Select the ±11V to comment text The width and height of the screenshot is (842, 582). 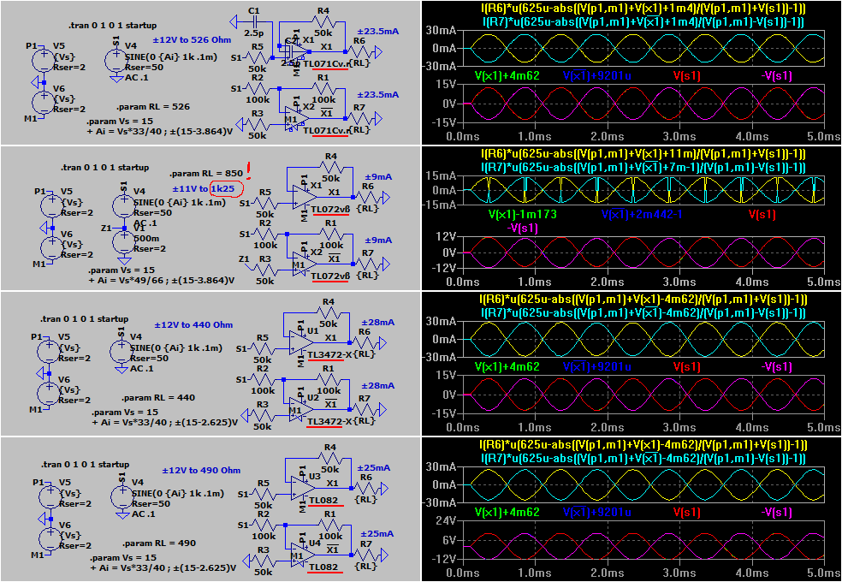(190, 187)
